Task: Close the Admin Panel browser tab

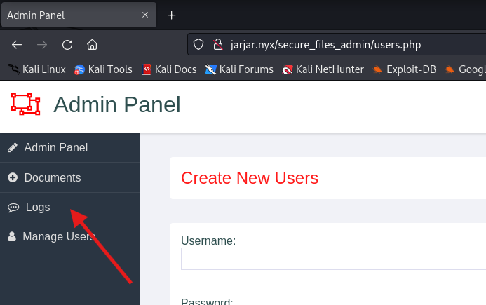Action: pyautogui.click(x=145, y=15)
